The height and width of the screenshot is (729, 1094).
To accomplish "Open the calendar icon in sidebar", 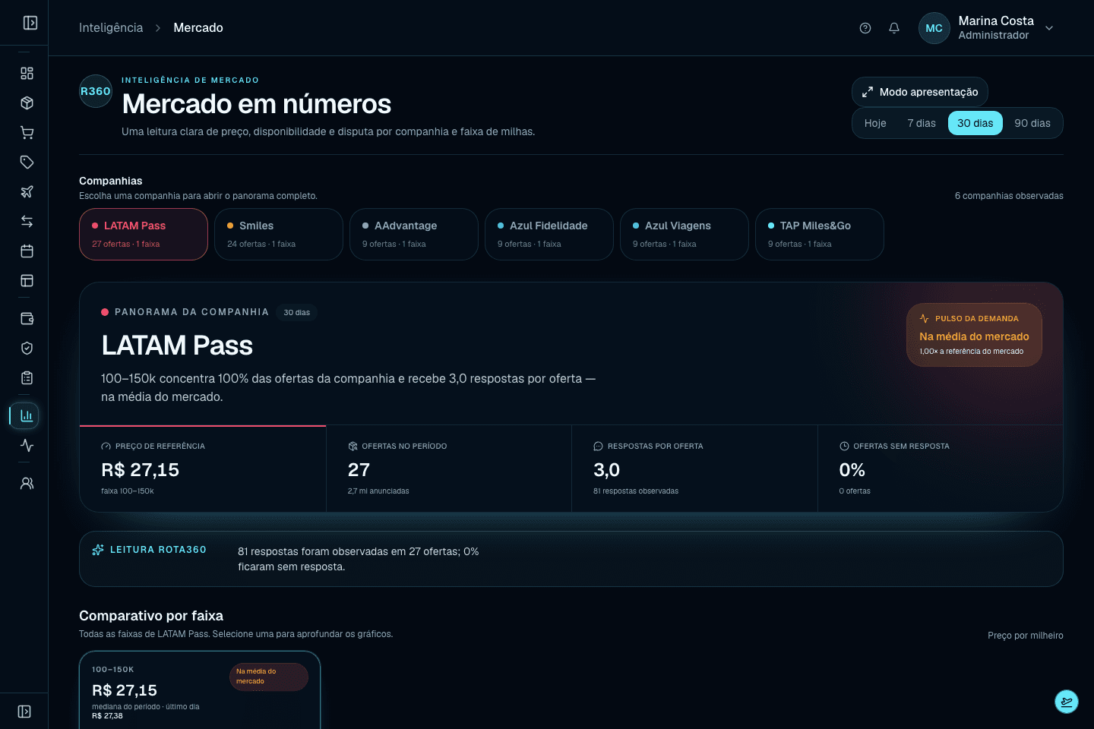I will [27, 251].
